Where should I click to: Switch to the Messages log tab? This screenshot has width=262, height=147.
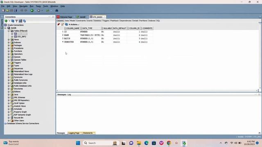[61, 133]
